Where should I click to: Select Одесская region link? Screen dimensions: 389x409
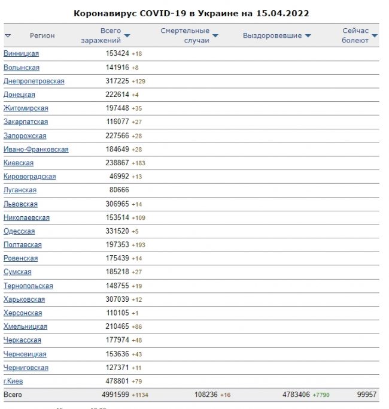[x=19, y=231]
